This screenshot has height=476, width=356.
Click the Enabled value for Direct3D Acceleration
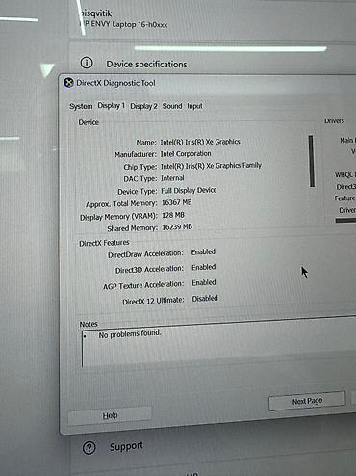[204, 267]
